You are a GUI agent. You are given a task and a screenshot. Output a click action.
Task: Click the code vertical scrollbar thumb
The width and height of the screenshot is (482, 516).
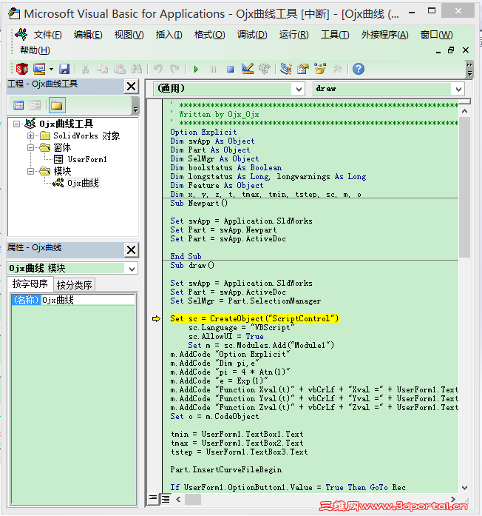tap(464, 187)
